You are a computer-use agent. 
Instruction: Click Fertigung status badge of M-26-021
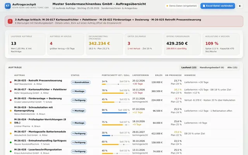point(79,142)
